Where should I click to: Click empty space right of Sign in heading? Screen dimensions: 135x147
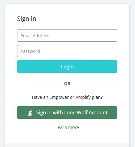[77, 19]
